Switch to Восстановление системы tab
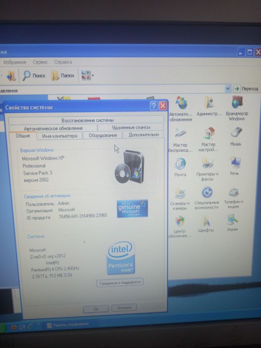Screen dimensions: 261x348 pos(87,120)
